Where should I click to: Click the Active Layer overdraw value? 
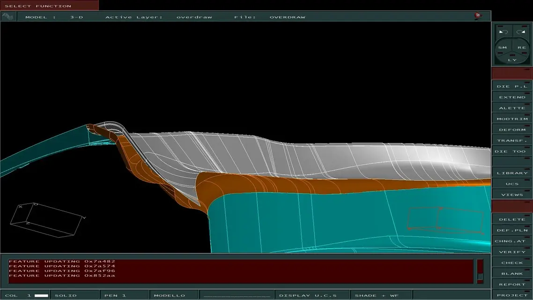coord(194,17)
